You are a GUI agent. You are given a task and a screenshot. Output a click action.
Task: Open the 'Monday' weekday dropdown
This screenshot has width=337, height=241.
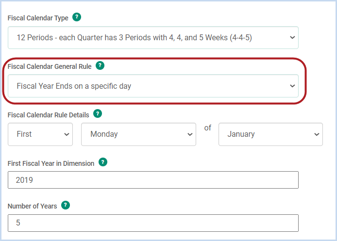click(x=138, y=134)
